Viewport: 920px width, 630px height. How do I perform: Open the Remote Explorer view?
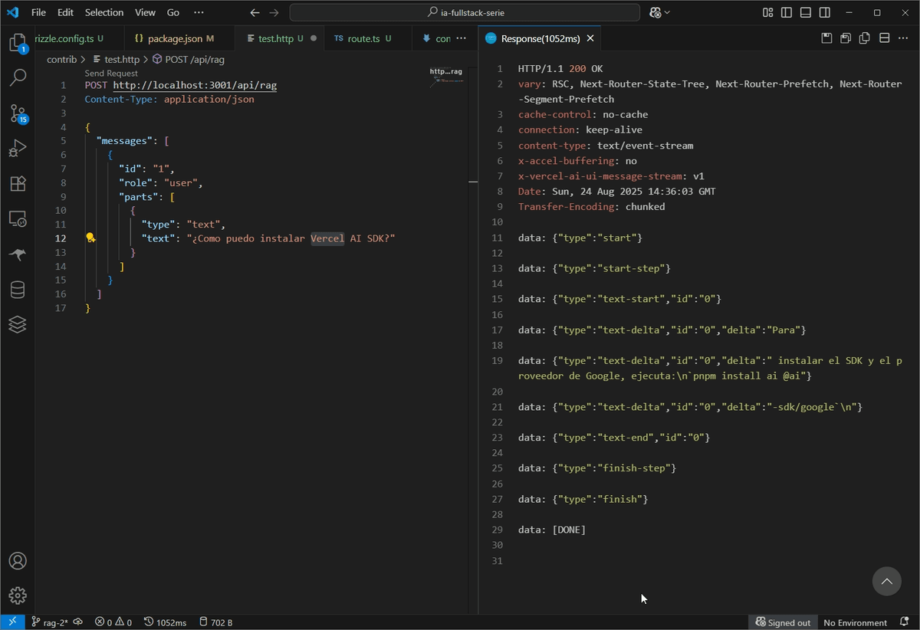click(18, 219)
